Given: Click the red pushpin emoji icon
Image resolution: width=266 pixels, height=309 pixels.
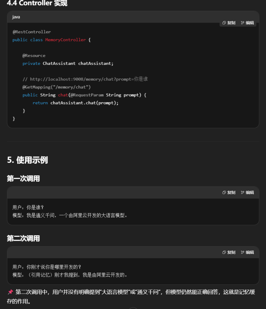Looking at the screenshot, I should coord(10,292).
